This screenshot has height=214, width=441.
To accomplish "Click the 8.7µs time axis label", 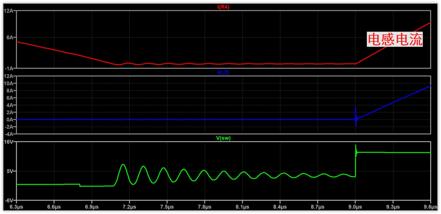I will [x=318, y=207].
